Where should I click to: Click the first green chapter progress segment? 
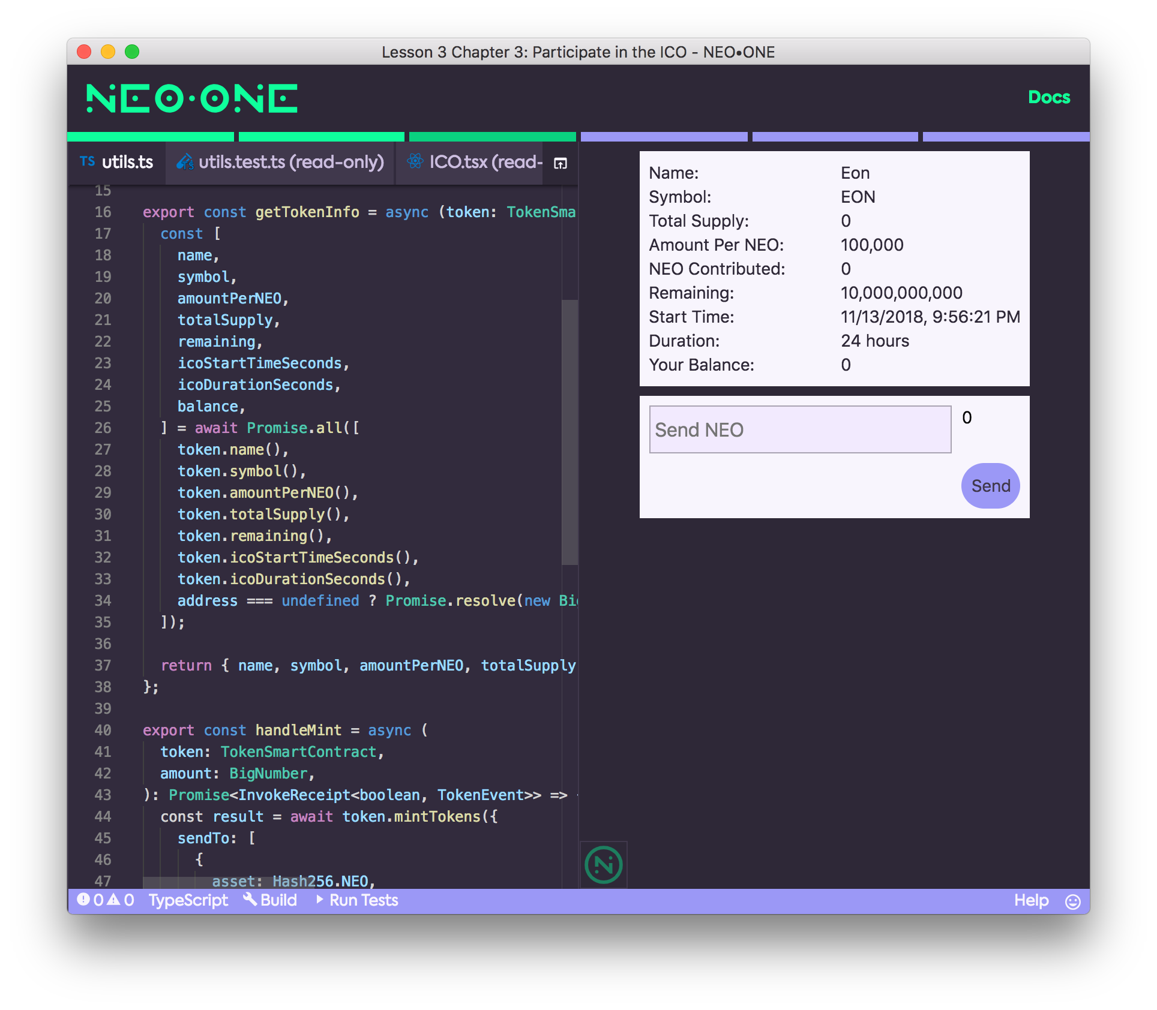tap(151, 137)
